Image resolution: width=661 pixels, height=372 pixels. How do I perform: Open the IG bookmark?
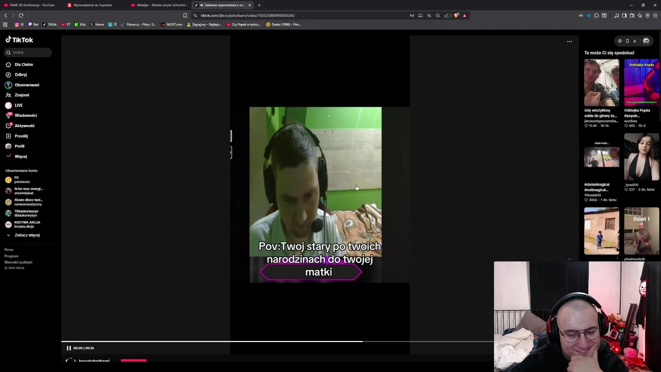[19, 24]
